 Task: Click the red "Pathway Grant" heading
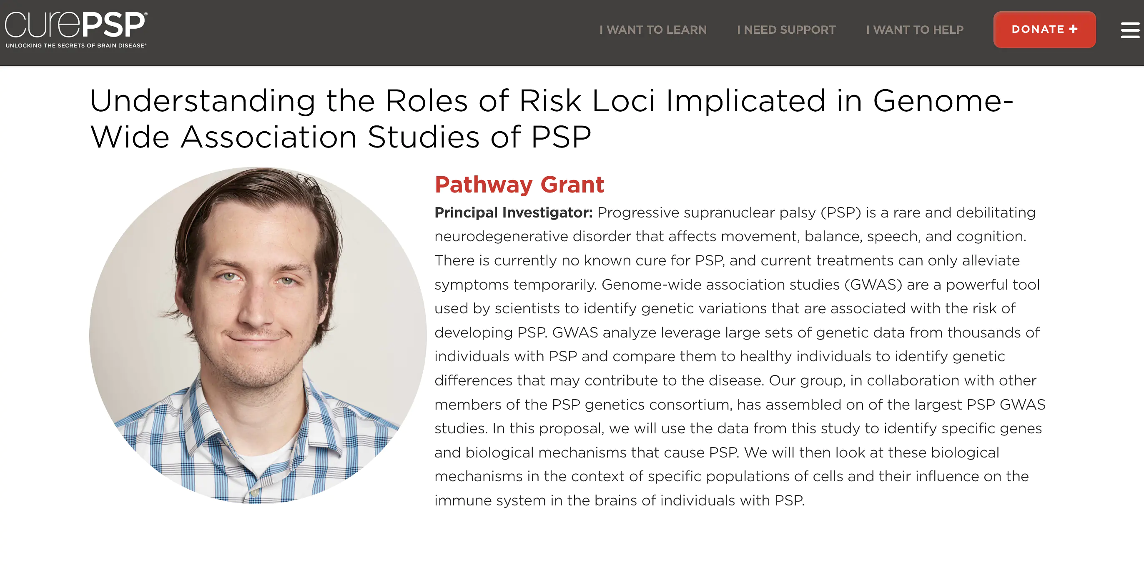click(x=519, y=185)
